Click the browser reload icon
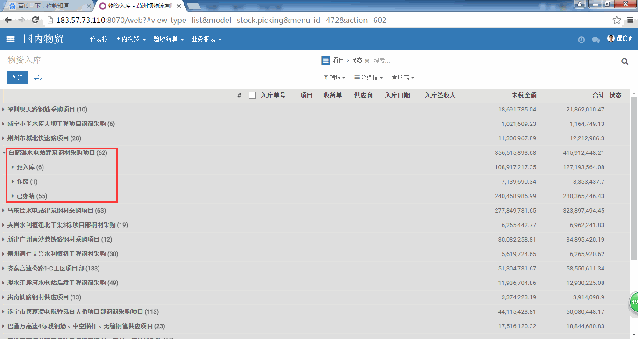This screenshot has width=638, height=339. coord(35,20)
